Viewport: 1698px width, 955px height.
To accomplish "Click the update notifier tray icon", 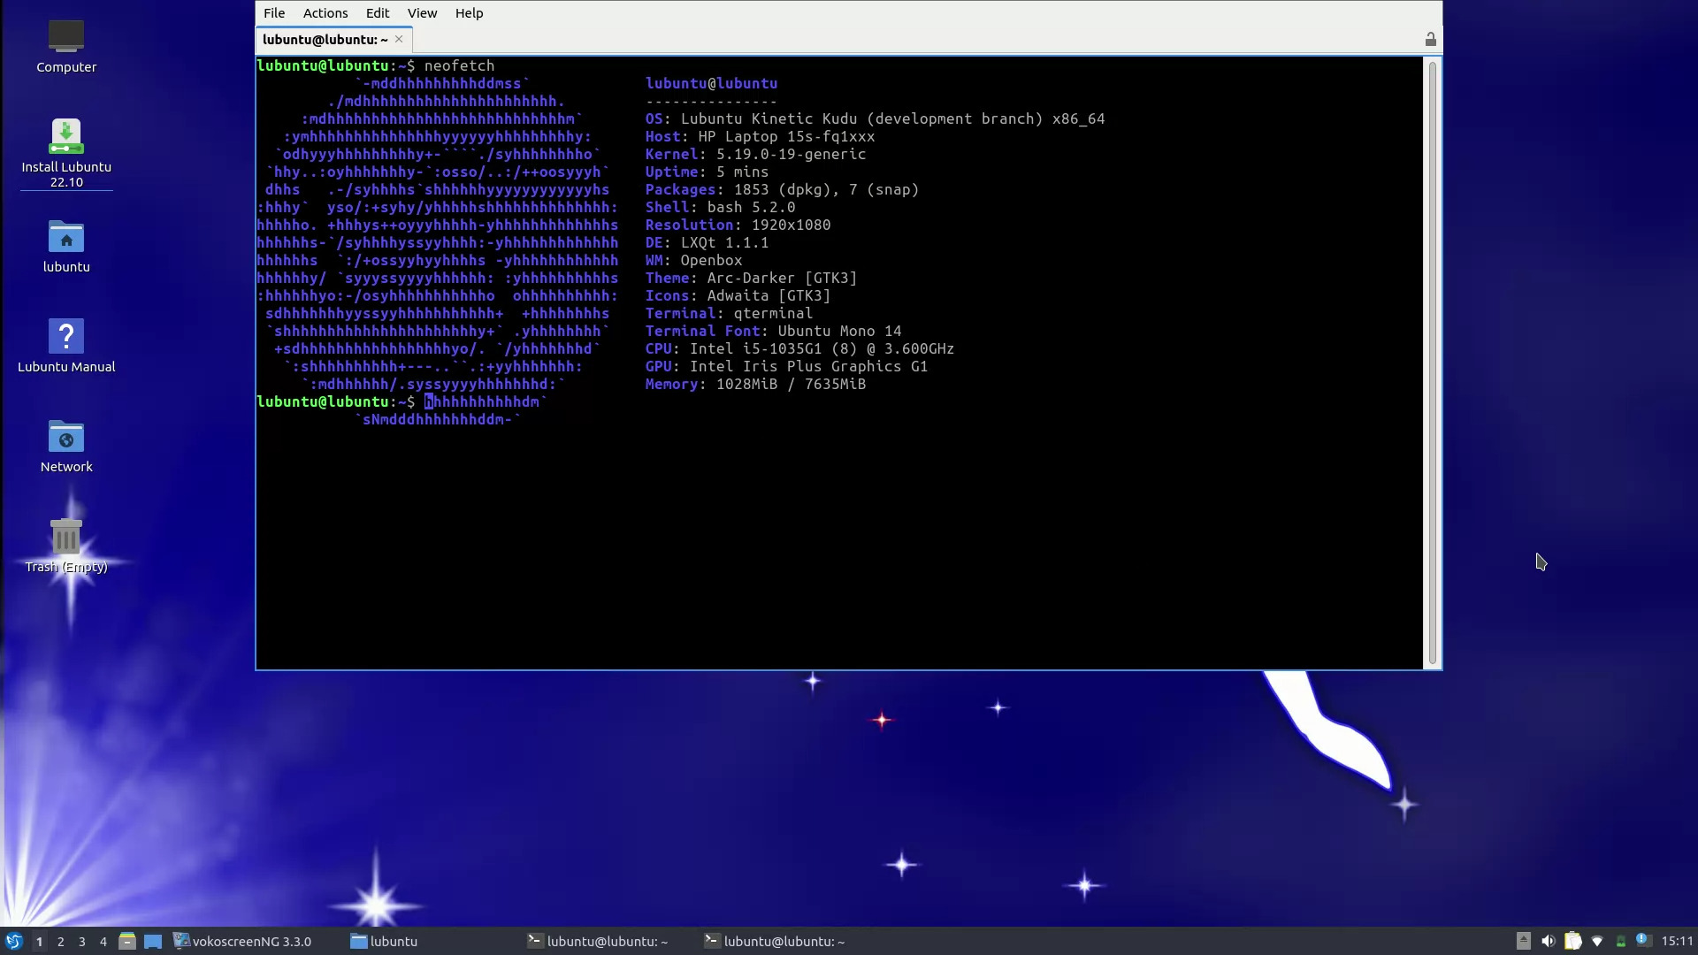I will (1642, 940).
